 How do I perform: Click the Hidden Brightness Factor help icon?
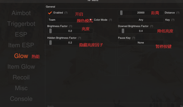79,38
